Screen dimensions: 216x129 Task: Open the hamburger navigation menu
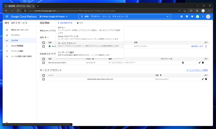coord(7,16)
